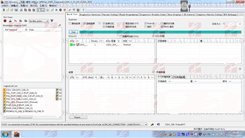This screenshot has width=245, height=138.
Task: Clear the bus trace with the eraser icon
Action: click(x=60, y=25)
